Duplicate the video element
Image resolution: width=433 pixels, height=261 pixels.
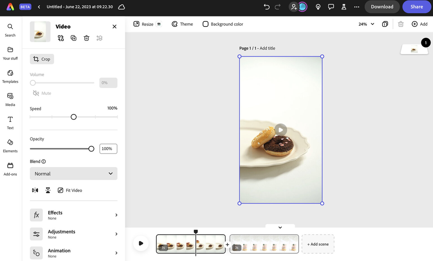[x=73, y=38]
